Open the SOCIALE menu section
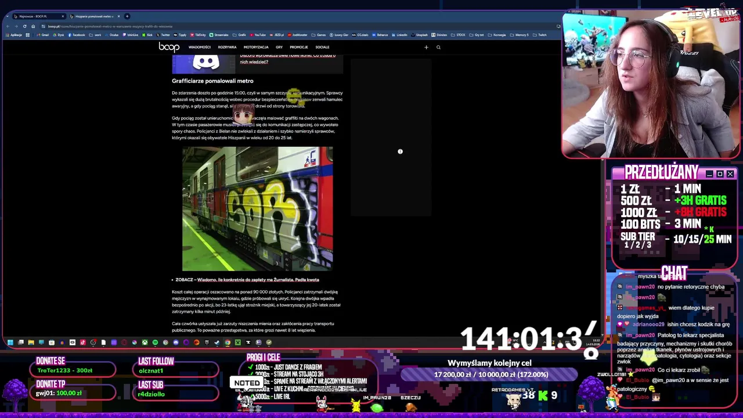The width and height of the screenshot is (743, 418). (x=322, y=47)
